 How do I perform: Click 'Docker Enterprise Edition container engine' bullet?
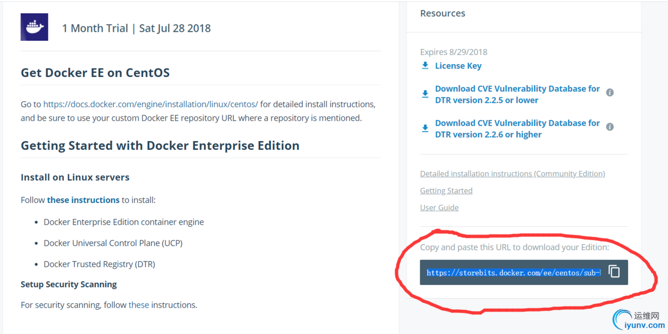coord(124,222)
